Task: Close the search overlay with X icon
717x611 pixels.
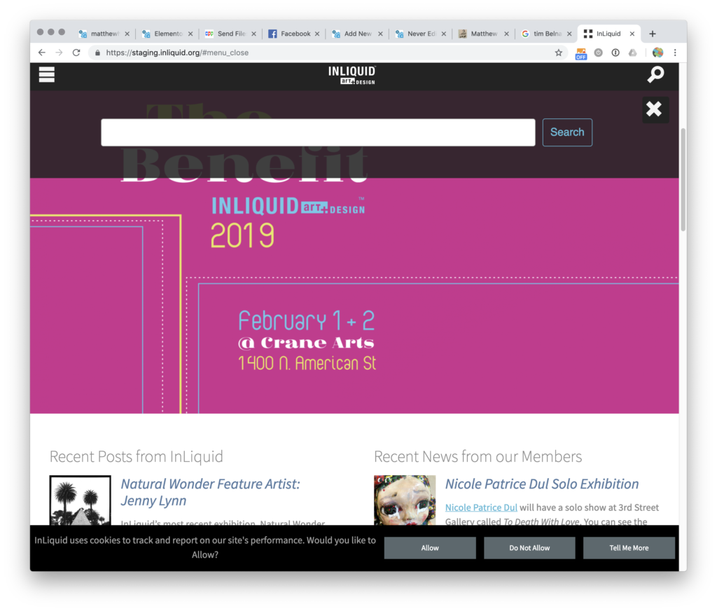Action: pyautogui.click(x=654, y=109)
